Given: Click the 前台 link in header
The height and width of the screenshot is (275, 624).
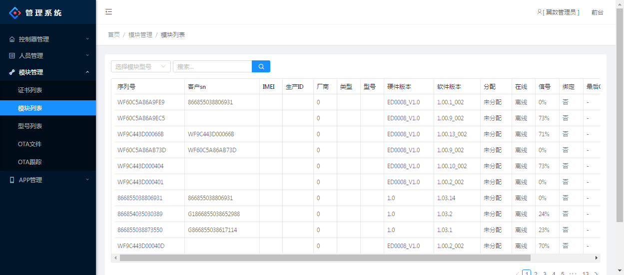Looking at the screenshot, I should click(597, 12).
